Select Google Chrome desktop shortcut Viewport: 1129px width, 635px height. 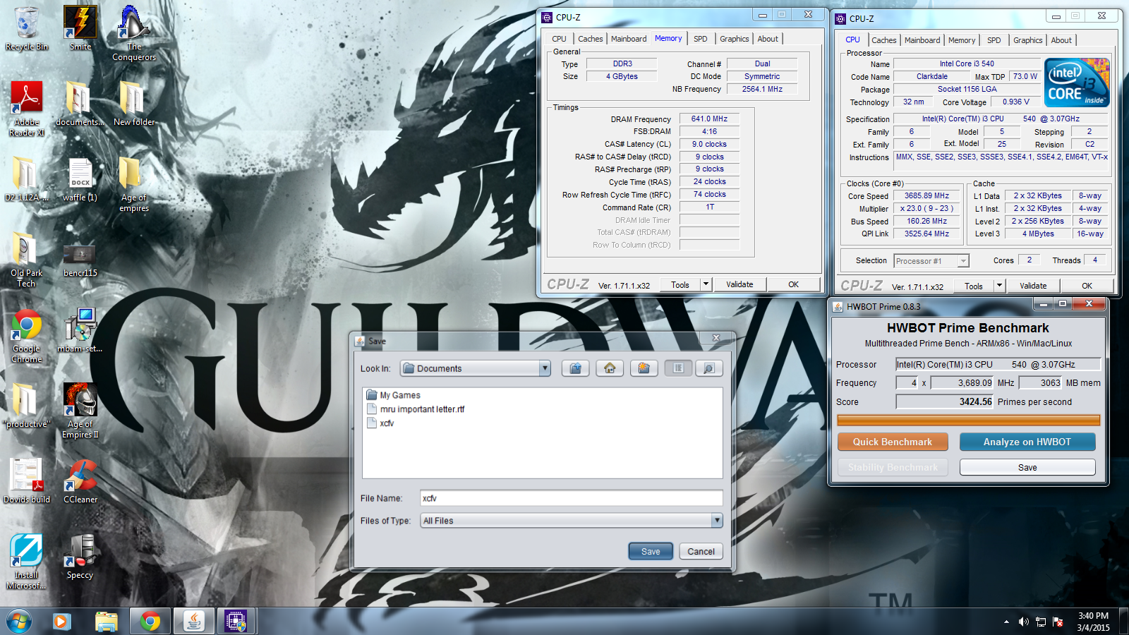point(27,335)
